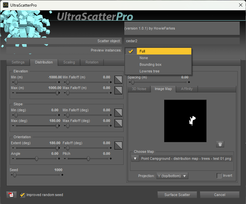This screenshot has width=246, height=204.
Task: Open the Projection Y (top/bottom) dropdown
Action: click(172, 176)
